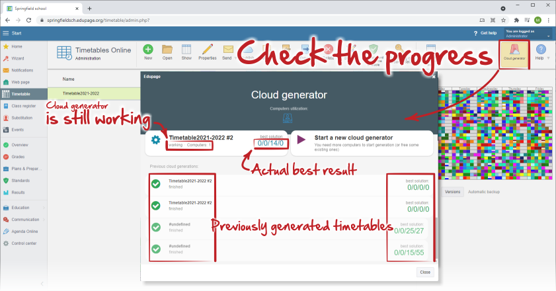The height and width of the screenshot is (291, 556).
Task: Close the Edupage dialog with X
Action: 433,77
